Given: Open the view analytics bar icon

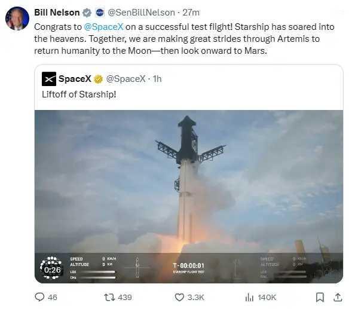Looking at the screenshot, I should pos(249,298).
